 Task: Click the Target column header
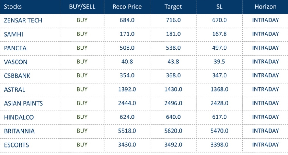tap(173, 7)
